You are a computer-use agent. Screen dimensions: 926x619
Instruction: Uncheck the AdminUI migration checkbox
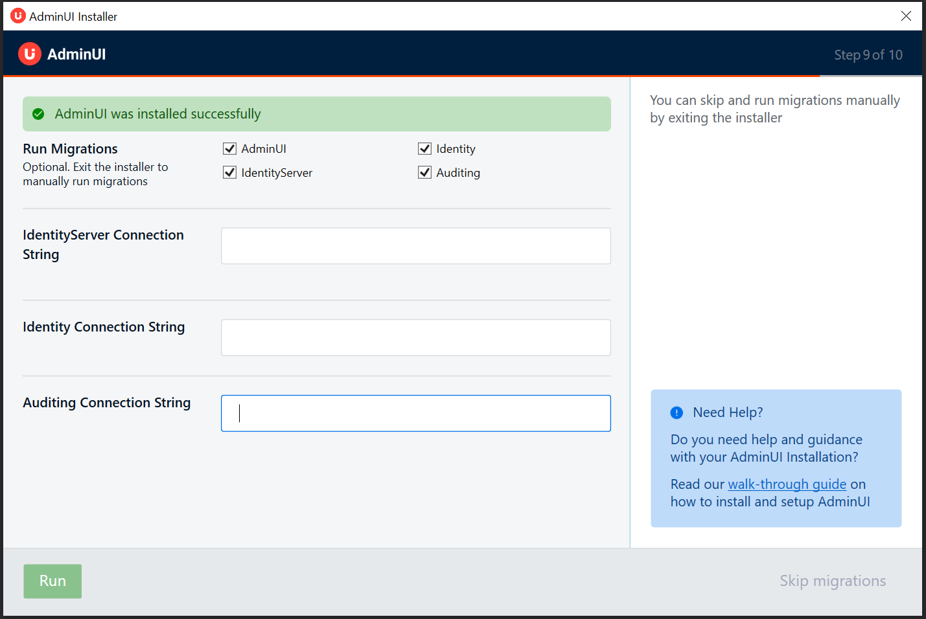click(230, 149)
